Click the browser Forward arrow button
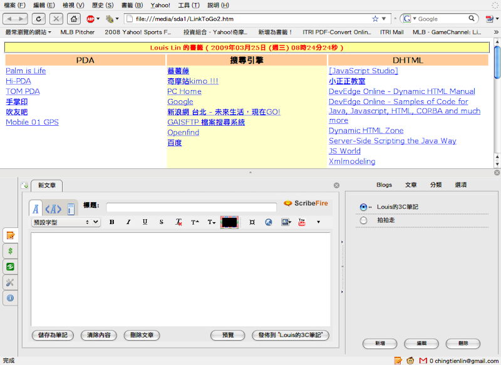Viewport: 501px width, 365px height. [x=21, y=19]
